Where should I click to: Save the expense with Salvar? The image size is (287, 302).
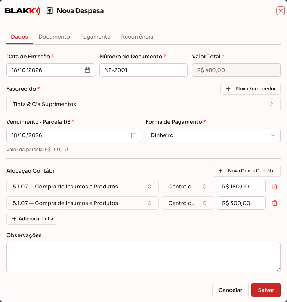click(266, 290)
